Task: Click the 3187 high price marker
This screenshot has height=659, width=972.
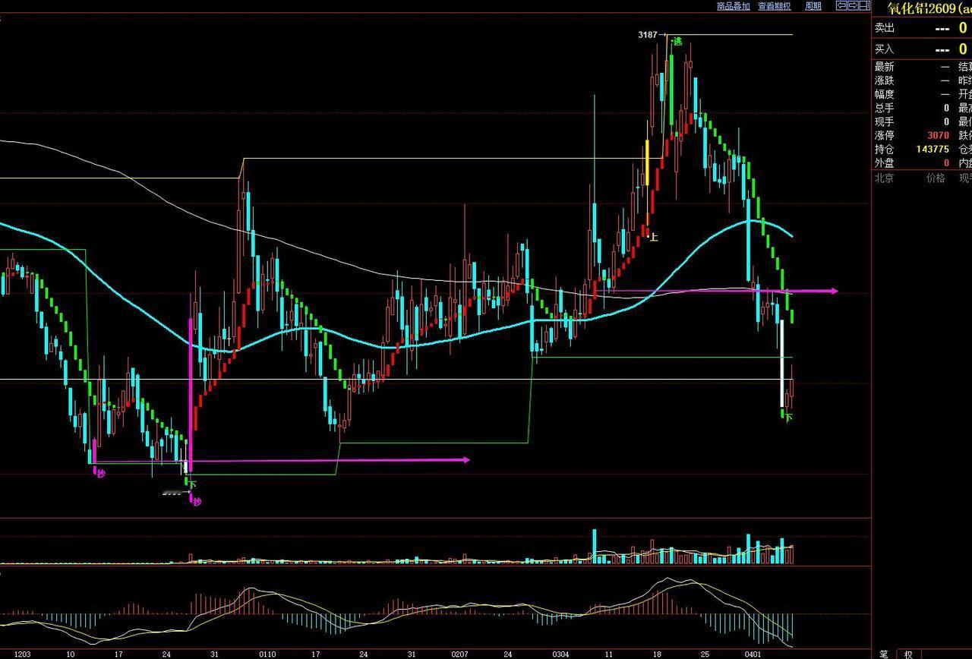Action: 648,35
